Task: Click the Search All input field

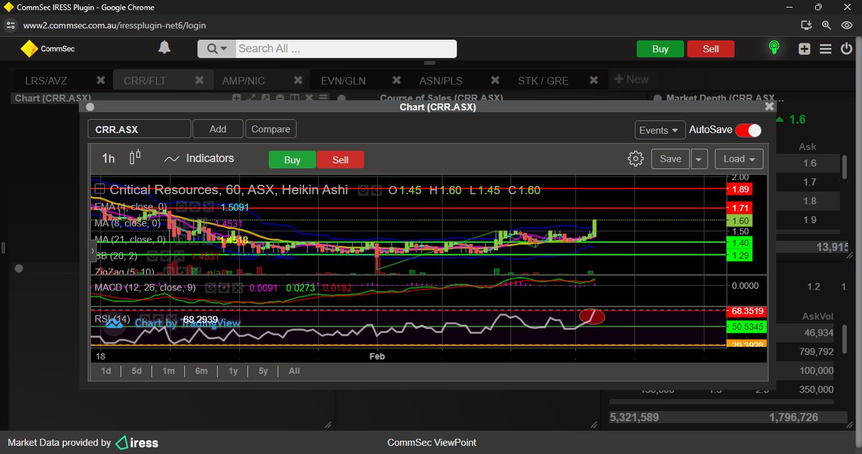Action: coord(346,49)
